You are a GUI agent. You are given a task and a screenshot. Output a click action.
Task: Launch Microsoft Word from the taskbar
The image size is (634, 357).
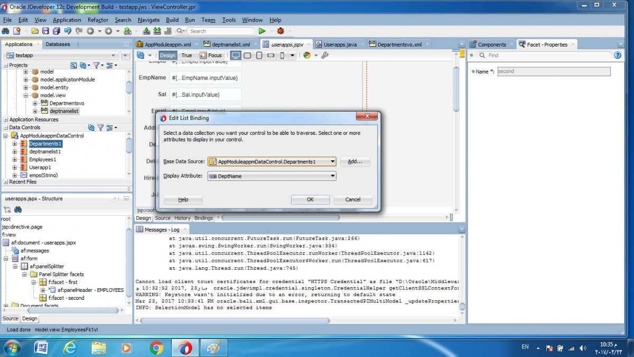(41, 347)
